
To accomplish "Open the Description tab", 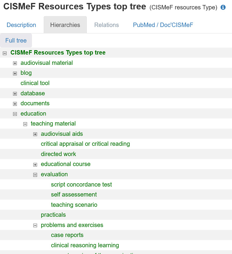I will [x=21, y=25].
